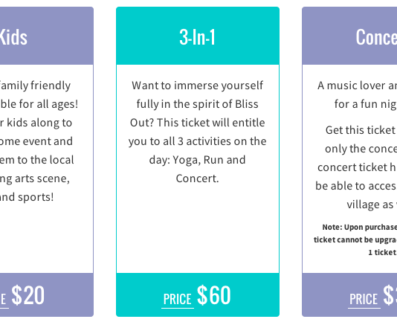Click the PRICE label in Concert card

[x=364, y=299]
